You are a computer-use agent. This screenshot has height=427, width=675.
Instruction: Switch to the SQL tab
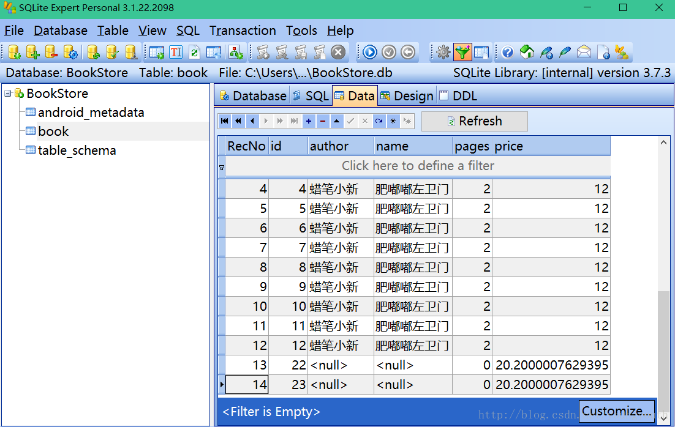311,96
